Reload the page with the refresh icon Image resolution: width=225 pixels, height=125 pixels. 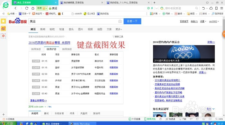(27, 8)
